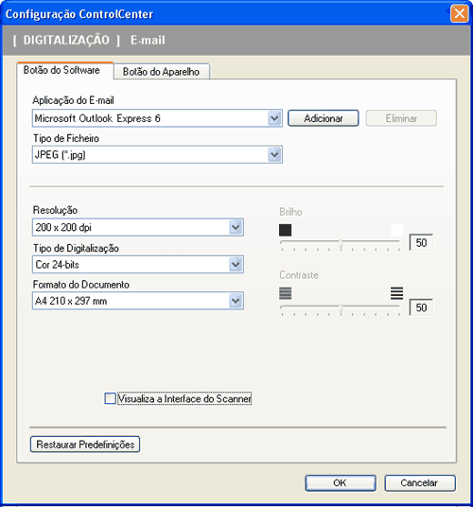The image size is (473, 507).
Task: Open the Formato do Documento dropdown
Action: pos(236,301)
